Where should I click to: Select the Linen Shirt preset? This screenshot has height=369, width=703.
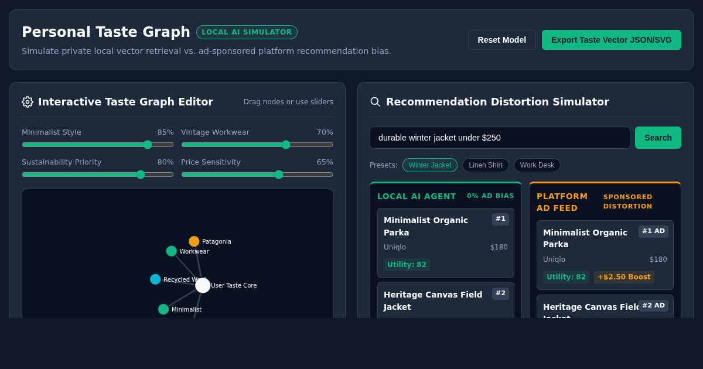pyautogui.click(x=486, y=165)
